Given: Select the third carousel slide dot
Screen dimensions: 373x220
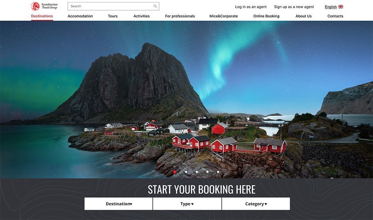Looking at the screenshot, I should pos(197,172).
